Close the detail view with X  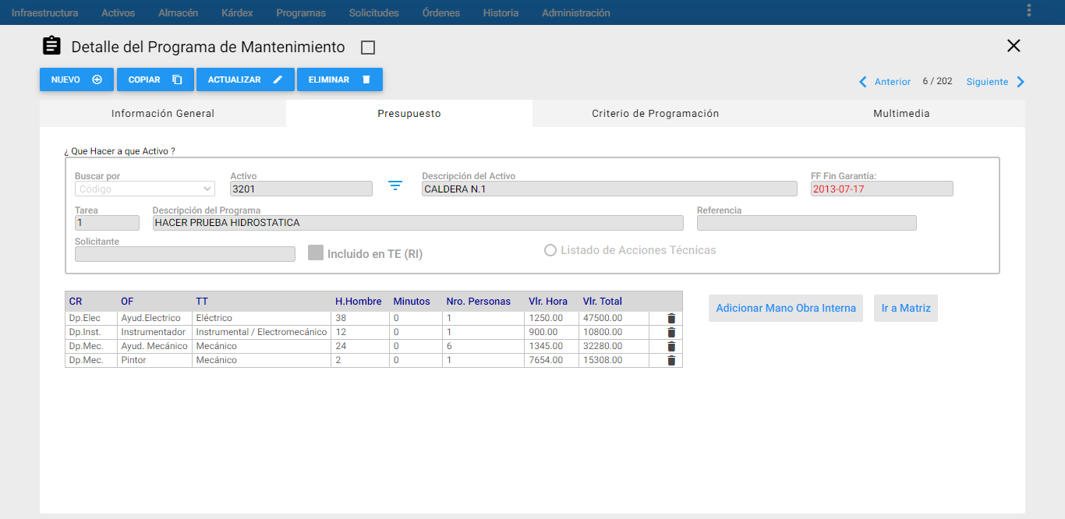pos(1014,46)
